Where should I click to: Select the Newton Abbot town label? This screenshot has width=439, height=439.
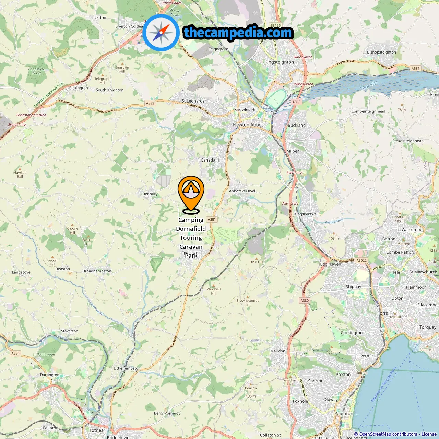[x=248, y=125]
